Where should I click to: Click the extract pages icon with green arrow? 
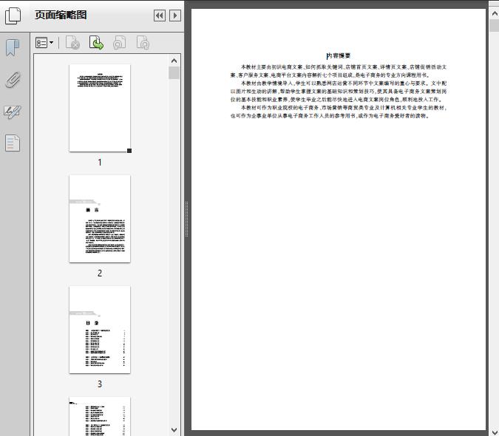[96, 44]
